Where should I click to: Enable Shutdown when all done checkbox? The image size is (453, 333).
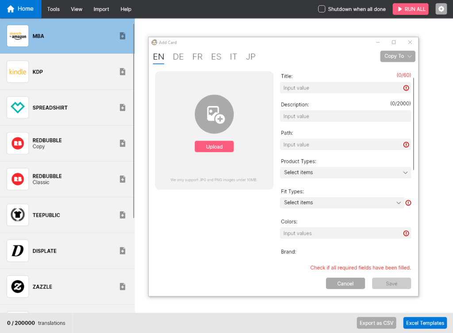point(322,9)
